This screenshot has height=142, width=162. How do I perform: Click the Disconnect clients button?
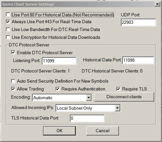pos(124,97)
